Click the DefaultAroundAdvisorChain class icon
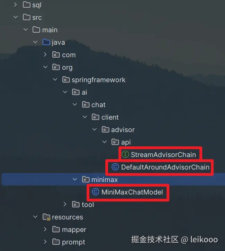 (115, 167)
